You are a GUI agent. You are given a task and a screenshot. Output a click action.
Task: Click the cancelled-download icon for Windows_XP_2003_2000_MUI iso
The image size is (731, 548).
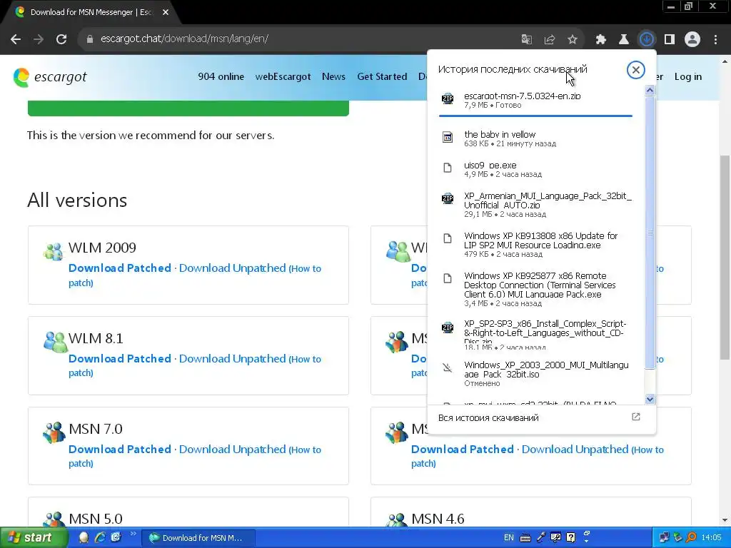point(448,367)
